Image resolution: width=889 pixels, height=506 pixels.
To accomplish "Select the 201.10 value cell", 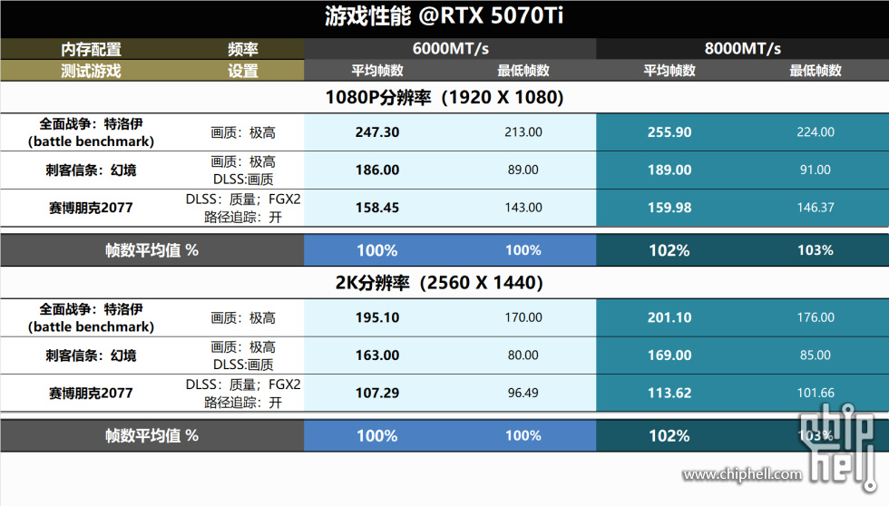I will pos(669,317).
